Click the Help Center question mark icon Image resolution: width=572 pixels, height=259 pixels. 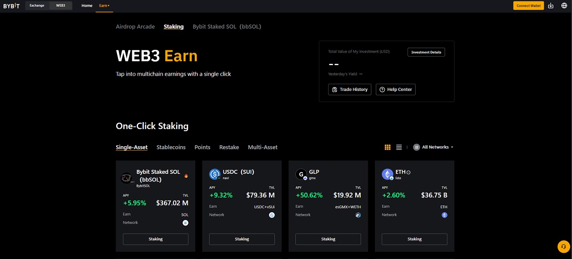(382, 89)
